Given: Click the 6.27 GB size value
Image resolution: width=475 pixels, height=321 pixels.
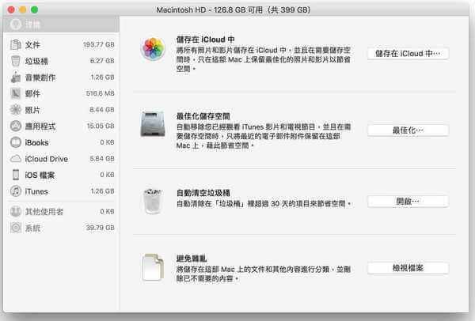Looking at the screenshot, I should pos(102,61).
